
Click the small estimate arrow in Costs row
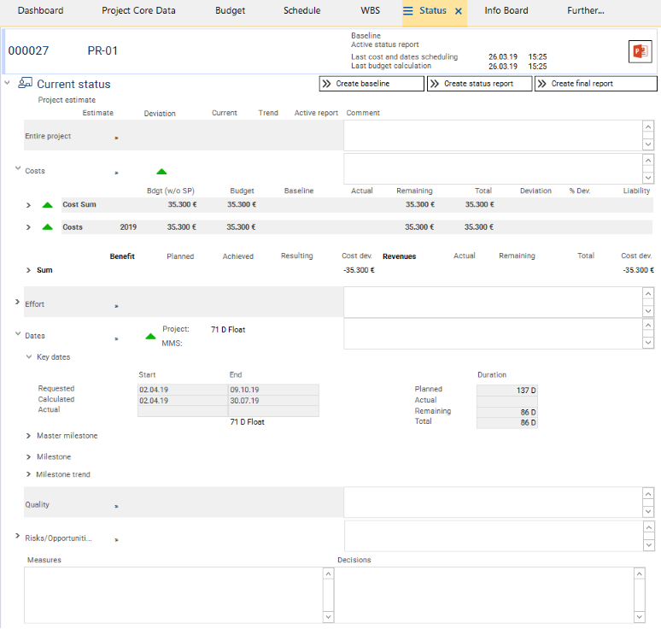point(116,173)
